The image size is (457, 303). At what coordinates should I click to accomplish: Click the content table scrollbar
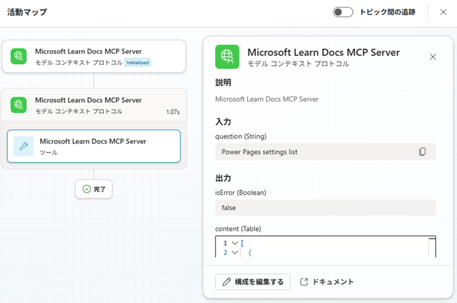click(x=432, y=247)
